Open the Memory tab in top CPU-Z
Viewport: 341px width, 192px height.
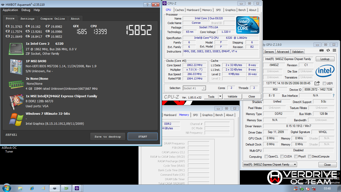pos(207,10)
